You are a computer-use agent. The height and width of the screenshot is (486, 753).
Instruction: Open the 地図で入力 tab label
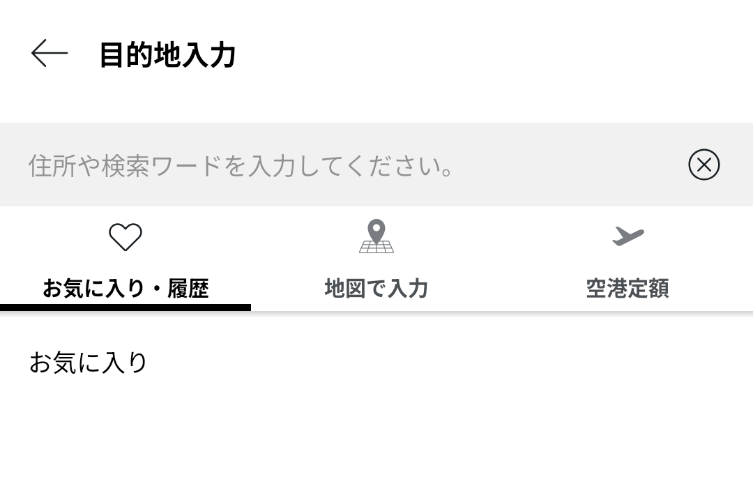click(376, 288)
